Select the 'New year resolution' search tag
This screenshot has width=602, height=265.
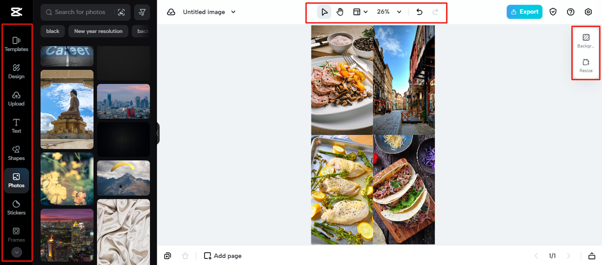(98, 31)
